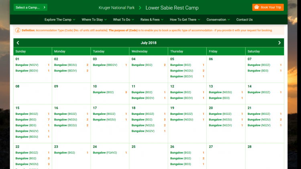Select Bungalow (NG2U) on July 17
Viewport: 301px width, 169px height.
click(x=104, y=120)
